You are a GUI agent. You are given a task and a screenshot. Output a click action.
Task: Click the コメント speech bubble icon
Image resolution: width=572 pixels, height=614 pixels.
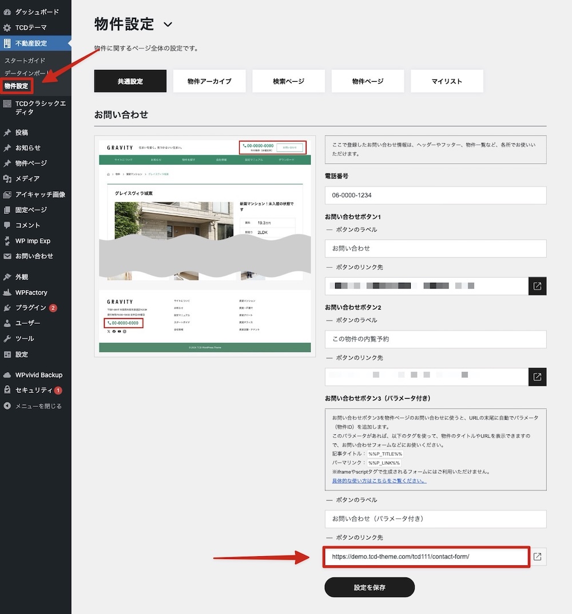tap(7, 225)
